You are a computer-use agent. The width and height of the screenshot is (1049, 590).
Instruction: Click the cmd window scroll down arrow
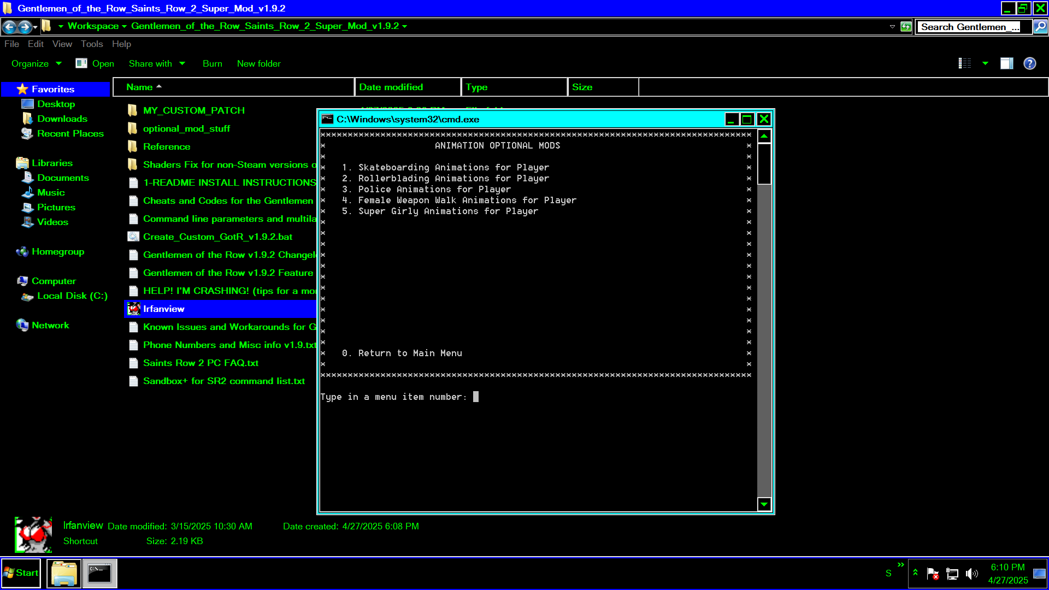(764, 504)
